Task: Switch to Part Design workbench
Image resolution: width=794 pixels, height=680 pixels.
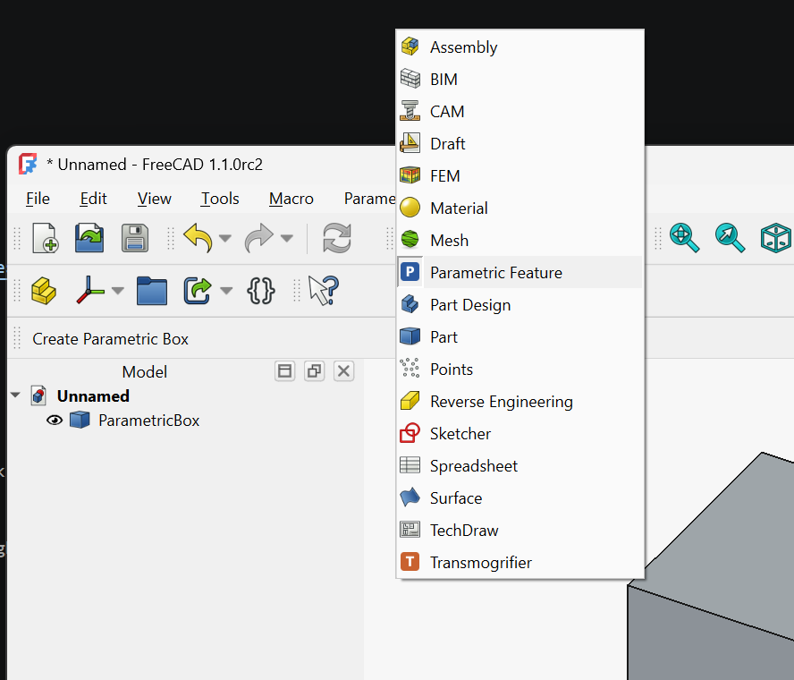Action: click(520, 305)
